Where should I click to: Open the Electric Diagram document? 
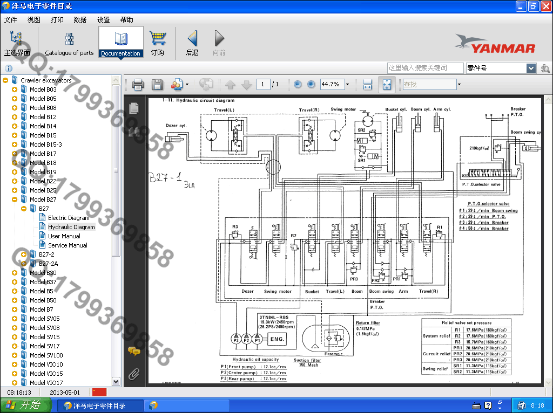[x=69, y=218]
